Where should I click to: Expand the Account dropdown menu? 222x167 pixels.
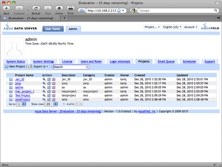[x=191, y=27]
